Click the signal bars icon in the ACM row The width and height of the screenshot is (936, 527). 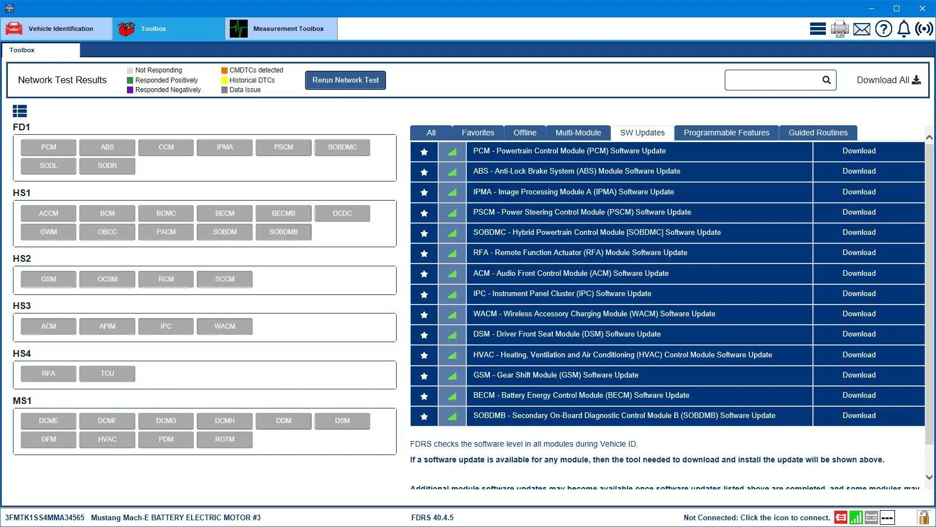(452, 274)
